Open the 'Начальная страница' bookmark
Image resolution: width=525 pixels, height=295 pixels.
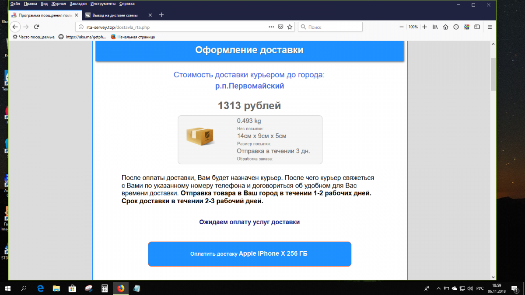point(135,37)
